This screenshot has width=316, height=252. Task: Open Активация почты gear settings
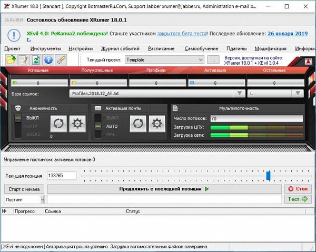tap(157, 124)
